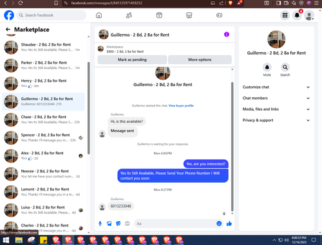Open the Reels video icon
The height and width of the screenshot is (245, 322).
click(x=159, y=15)
